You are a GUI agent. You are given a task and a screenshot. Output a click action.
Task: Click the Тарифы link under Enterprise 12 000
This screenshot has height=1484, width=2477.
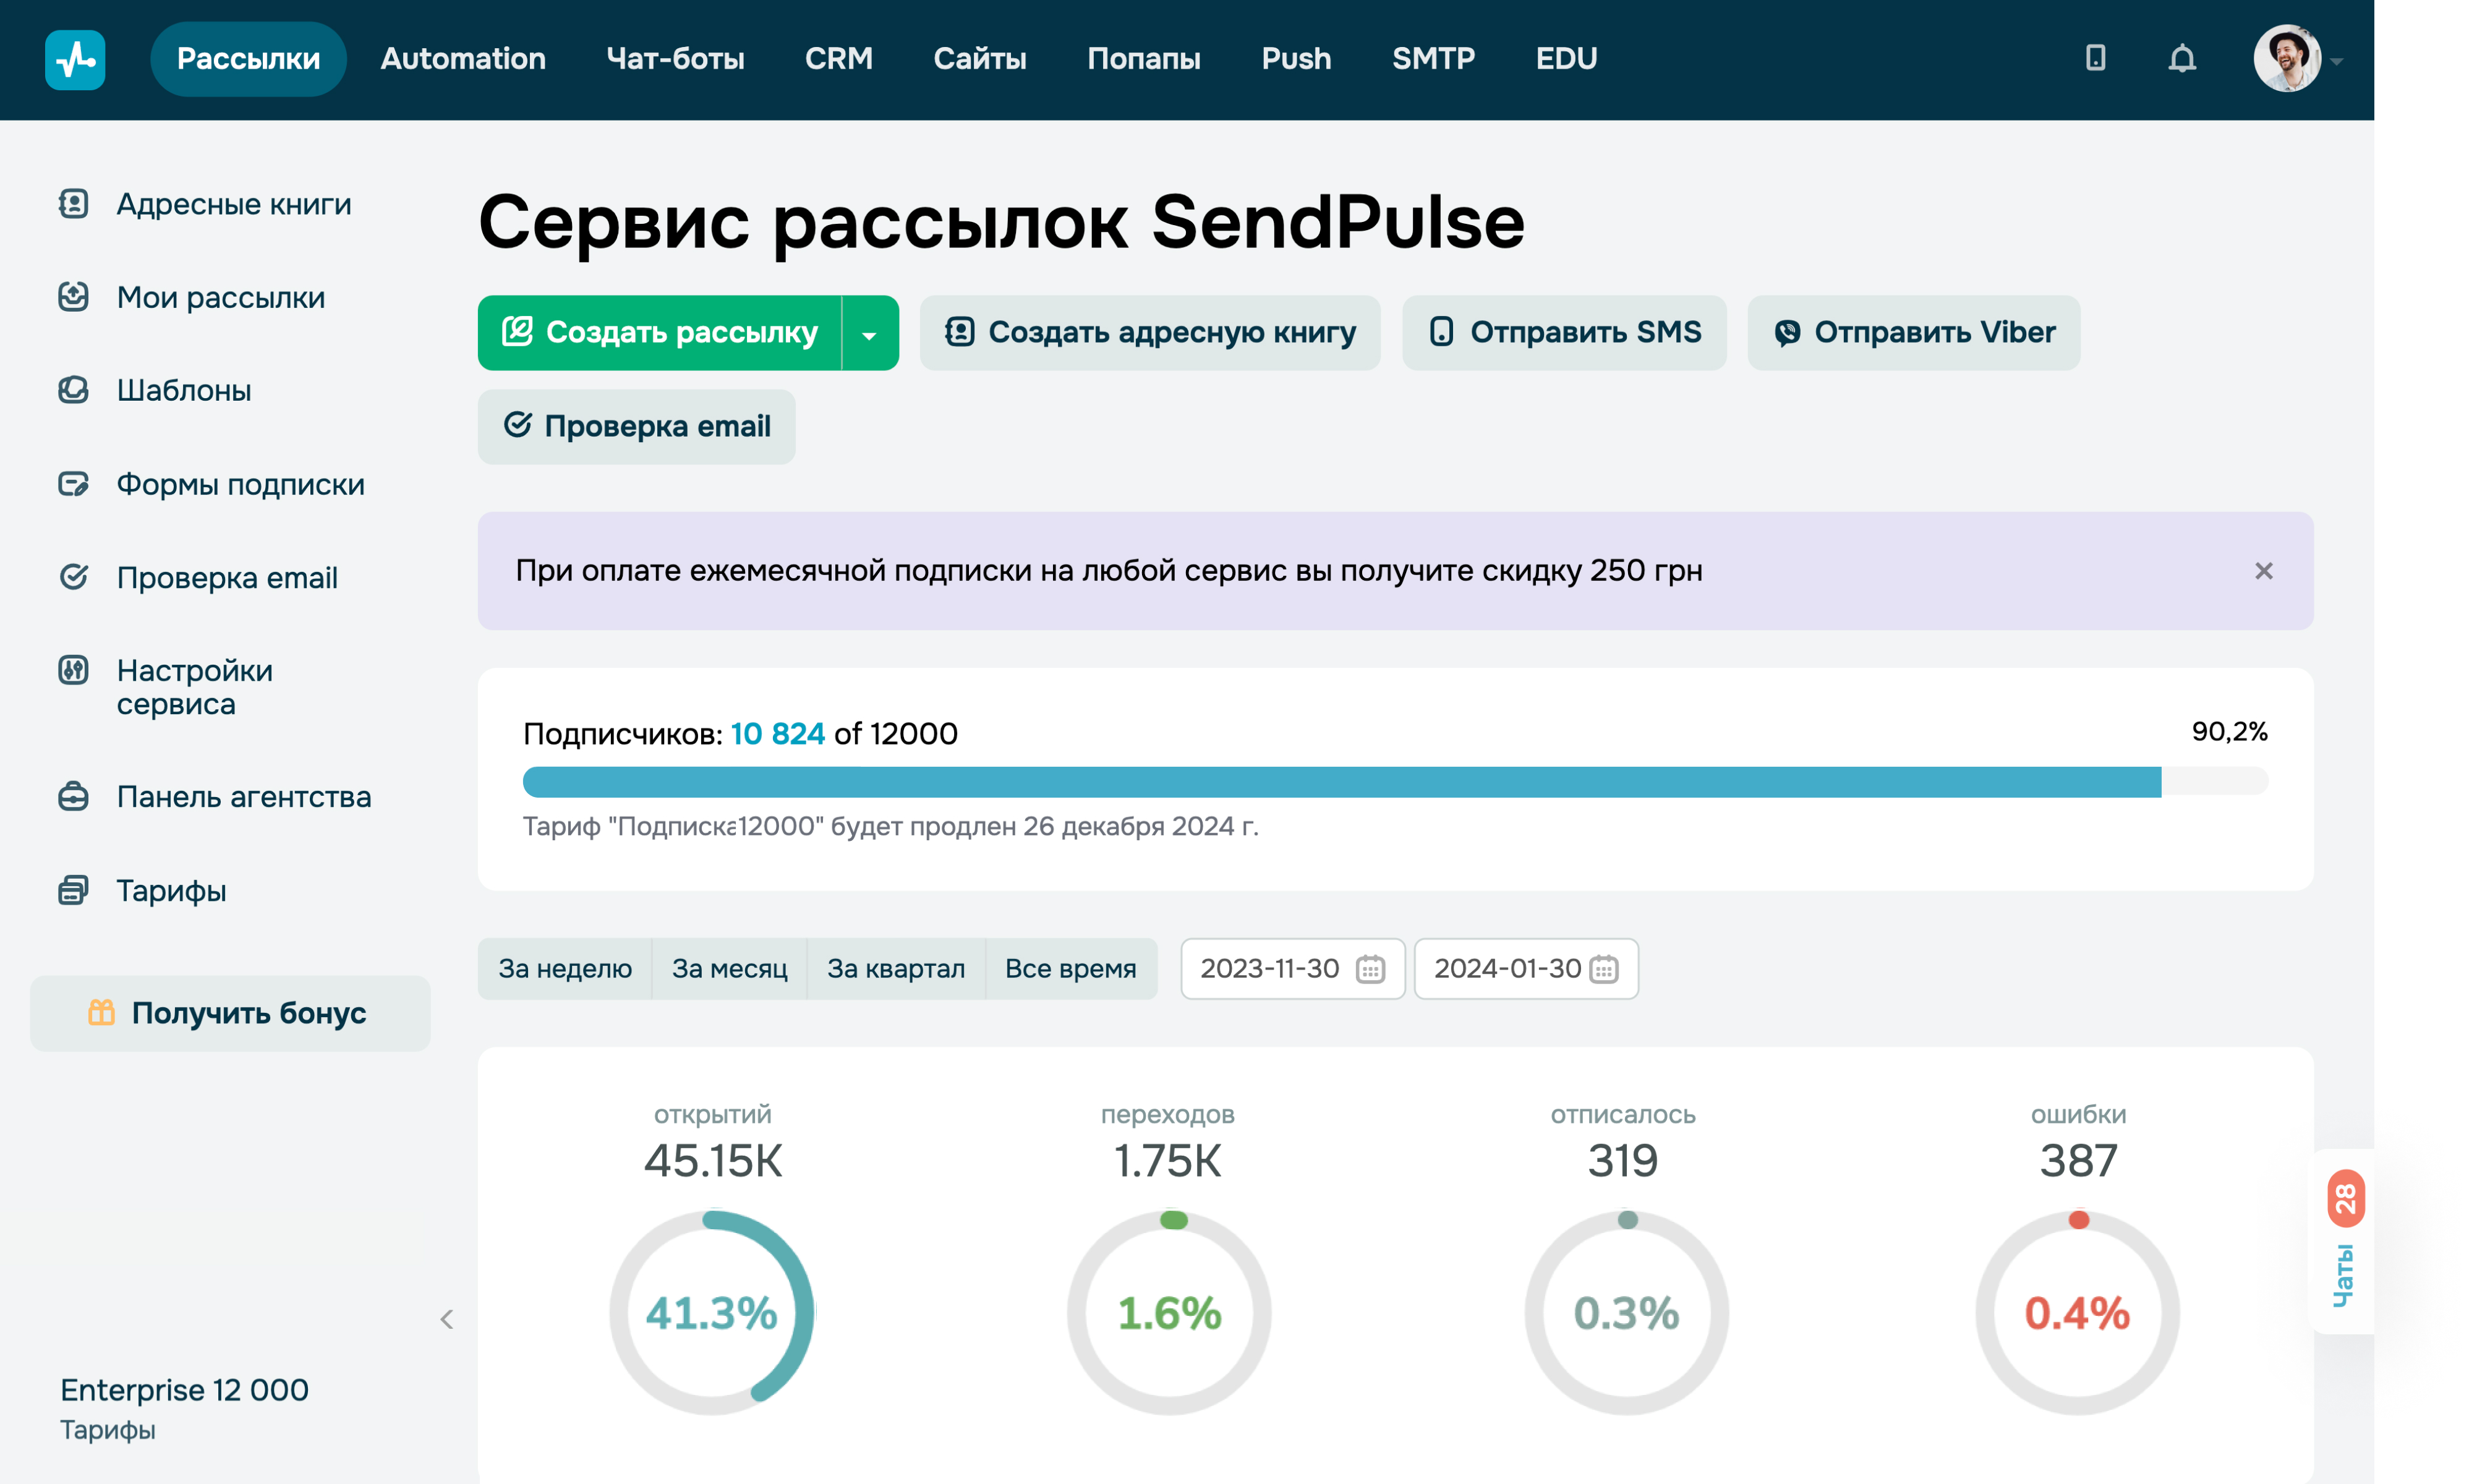coord(107,1430)
